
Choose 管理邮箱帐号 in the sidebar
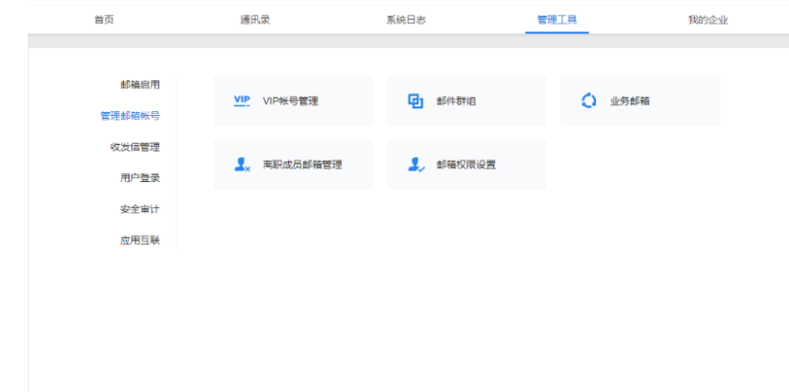pos(130,116)
